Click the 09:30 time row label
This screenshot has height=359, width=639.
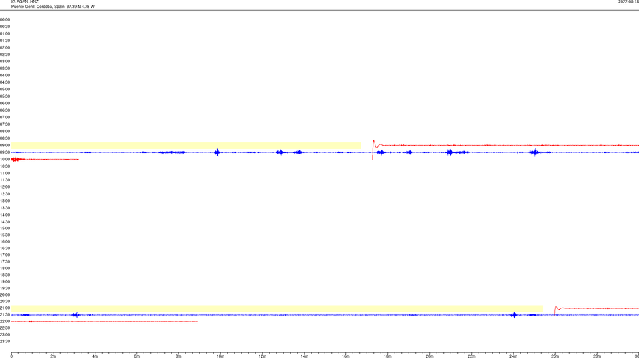pyautogui.click(x=5, y=152)
